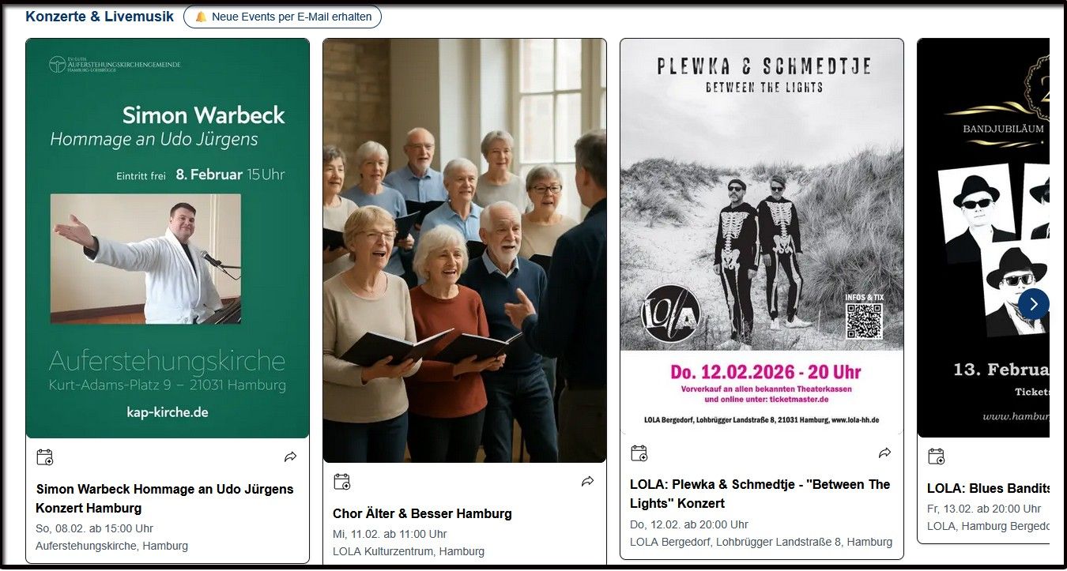Add Plewka & Schmedtje concert to calendar
This screenshot has width=1067, height=571.
click(639, 453)
